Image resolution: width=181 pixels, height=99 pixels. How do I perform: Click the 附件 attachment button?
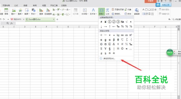pos(128,14)
